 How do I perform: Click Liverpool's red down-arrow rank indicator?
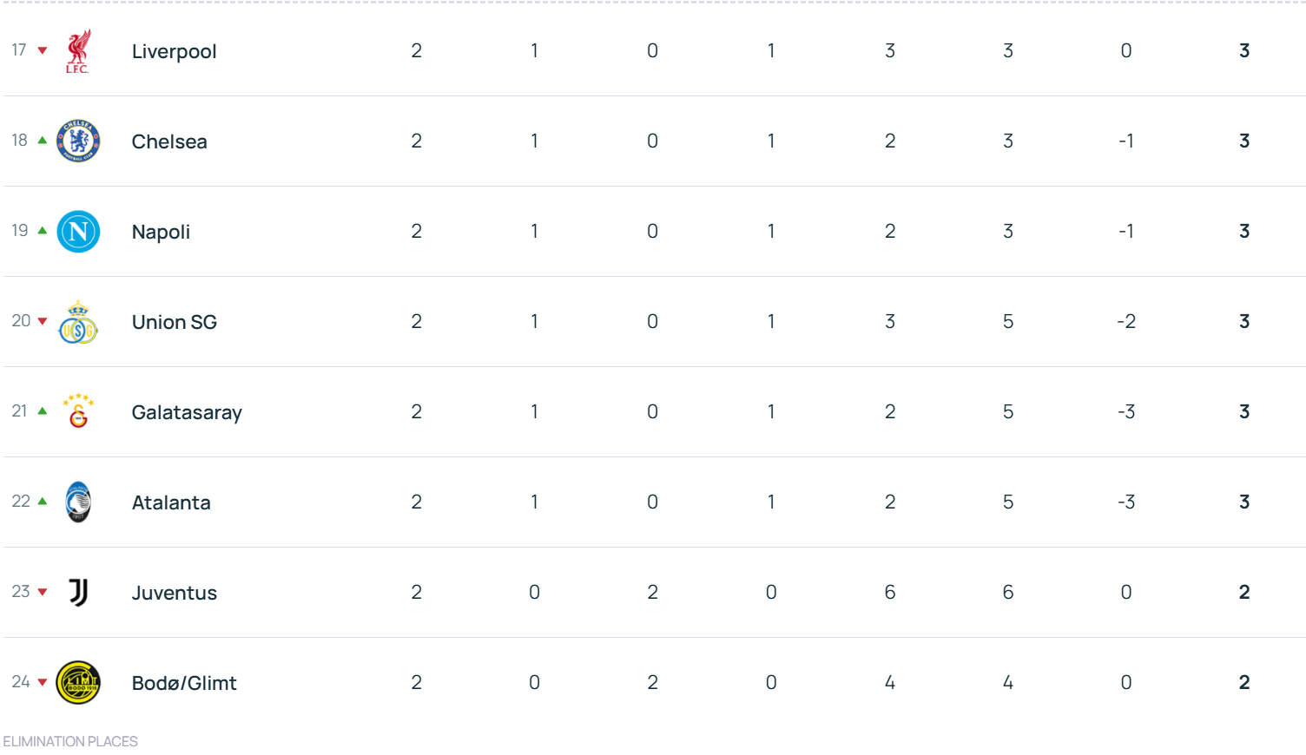coord(43,50)
